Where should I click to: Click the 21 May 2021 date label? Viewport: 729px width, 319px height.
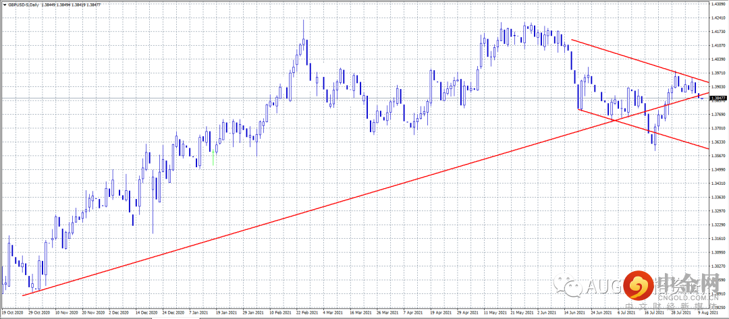(x=521, y=312)
